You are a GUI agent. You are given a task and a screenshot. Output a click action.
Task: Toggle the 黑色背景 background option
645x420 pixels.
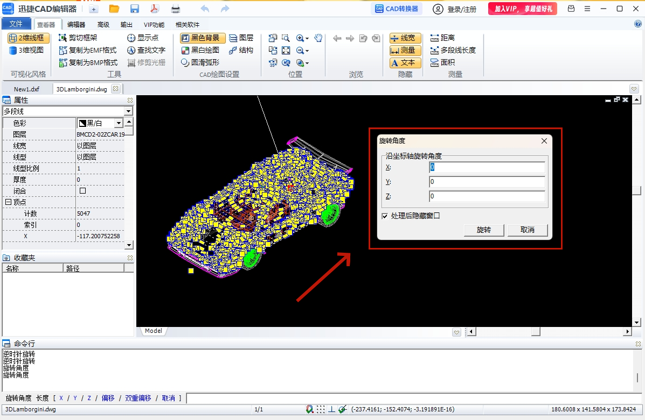203,38
